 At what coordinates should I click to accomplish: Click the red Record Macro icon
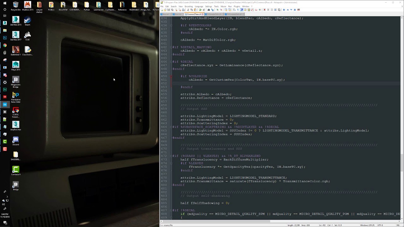pyautogui.click(x=264, y=10)
